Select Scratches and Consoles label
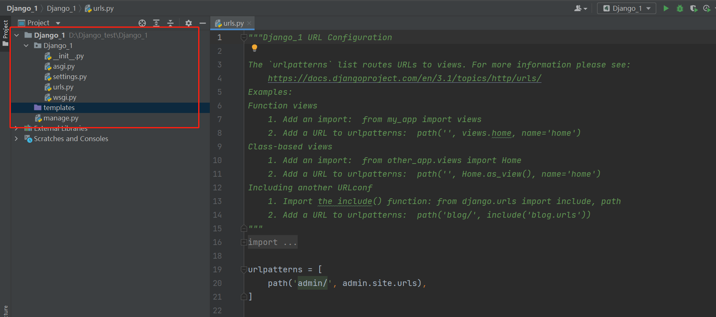The width and height of the screenshot is (716, 317). point(71,139)
